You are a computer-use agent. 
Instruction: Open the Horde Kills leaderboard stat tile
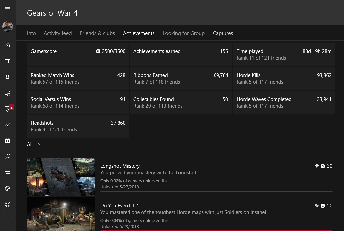[284, 78]
